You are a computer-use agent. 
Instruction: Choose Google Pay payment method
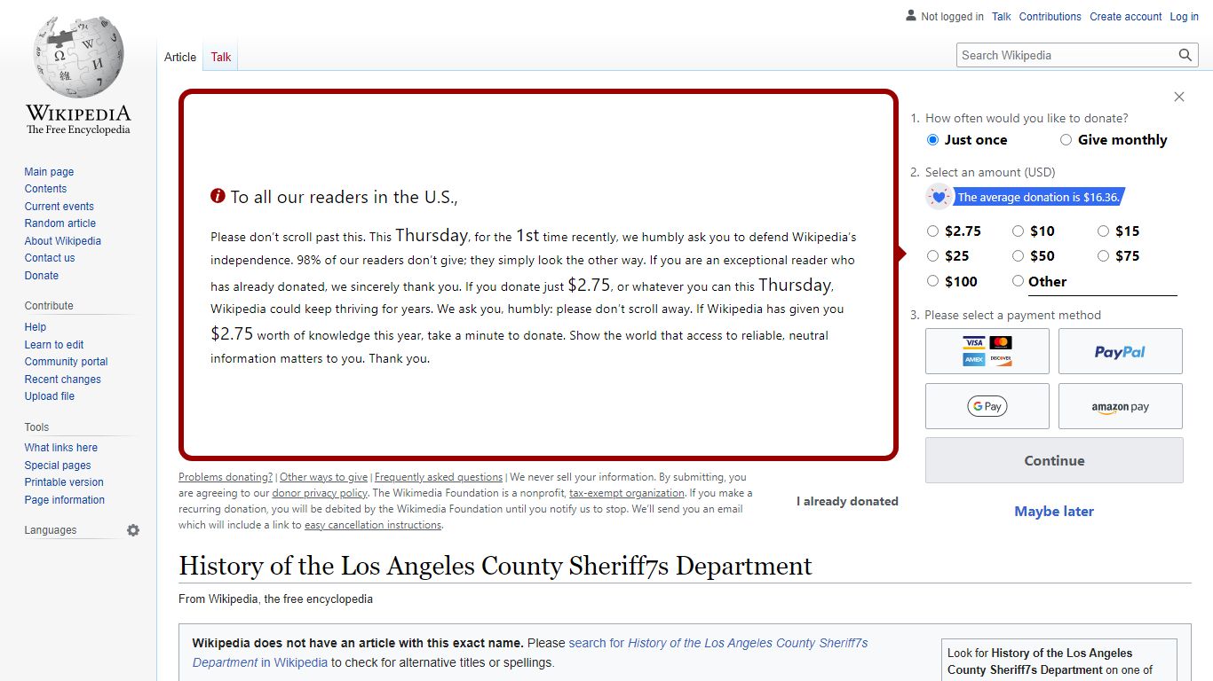pyautogui.click(x=987, y=406)
